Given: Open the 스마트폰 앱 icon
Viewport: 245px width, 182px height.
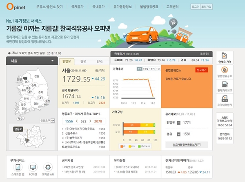Looking at the screenshot, I should (x=18, y=167).
